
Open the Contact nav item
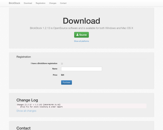[x=63, y=3]
